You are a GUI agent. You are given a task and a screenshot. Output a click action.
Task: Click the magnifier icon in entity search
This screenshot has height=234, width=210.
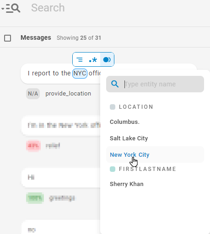[x=115, y=84]
